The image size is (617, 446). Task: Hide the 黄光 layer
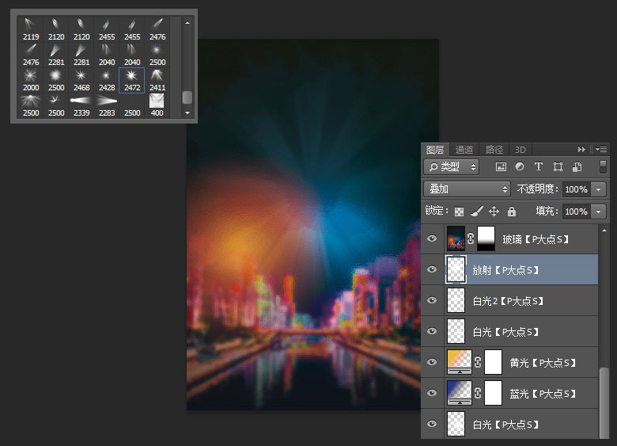(x=432, y=363)
